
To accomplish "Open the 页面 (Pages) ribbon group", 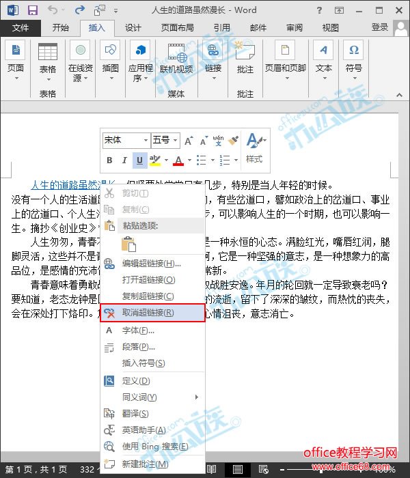I will click(x=16, y=61).
